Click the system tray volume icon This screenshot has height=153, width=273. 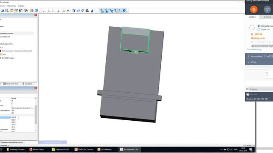click(x=231, y=150)
